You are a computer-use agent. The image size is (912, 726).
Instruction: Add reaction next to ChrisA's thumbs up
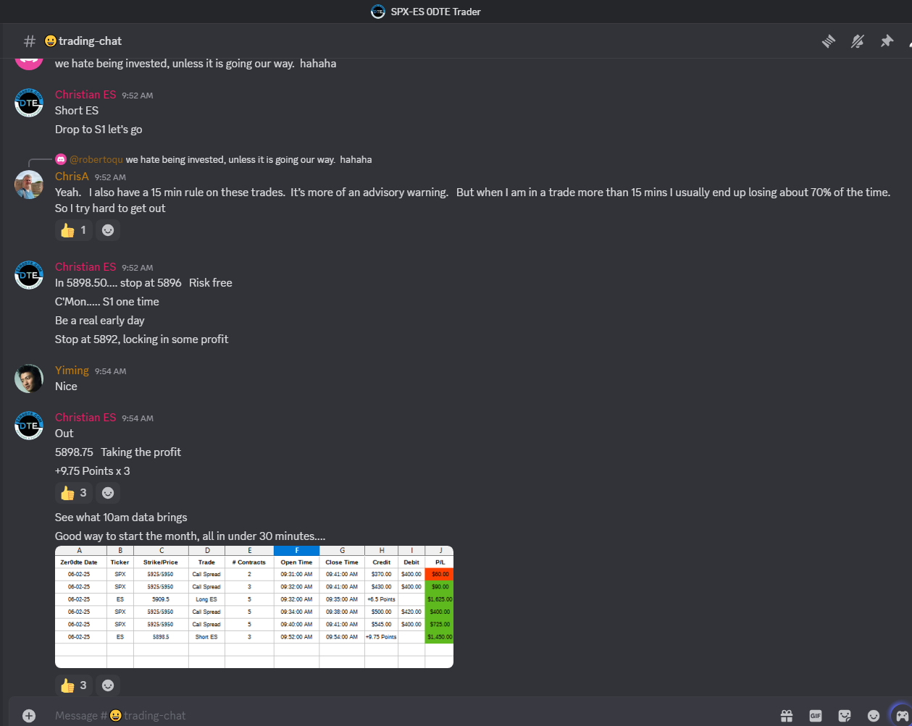[108, 230]
